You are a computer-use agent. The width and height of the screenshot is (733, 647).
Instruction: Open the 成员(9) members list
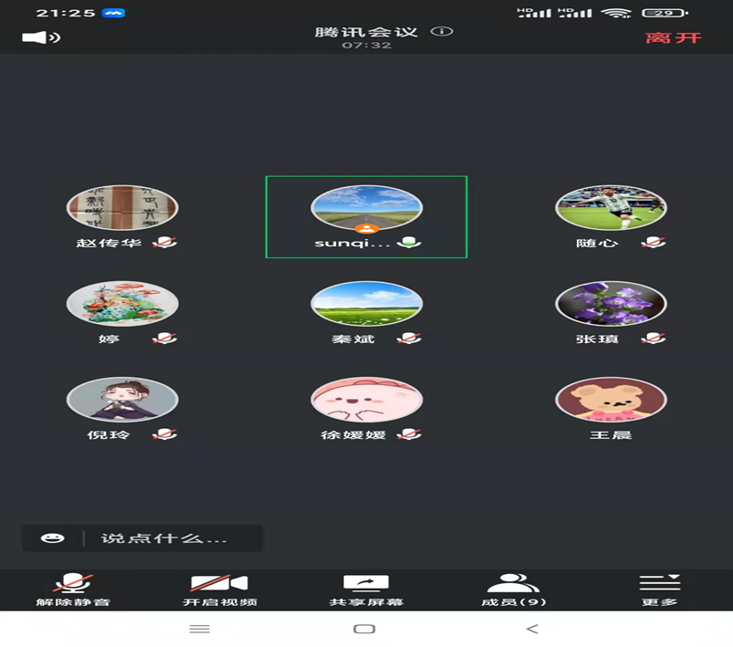pyautogui.click(x=513, y=590)
